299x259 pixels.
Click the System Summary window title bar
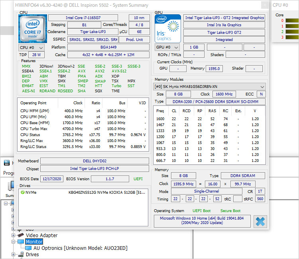(x=141, y=5)
